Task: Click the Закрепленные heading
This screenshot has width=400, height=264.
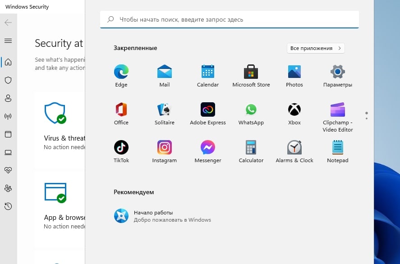Action: pos(135,48)
